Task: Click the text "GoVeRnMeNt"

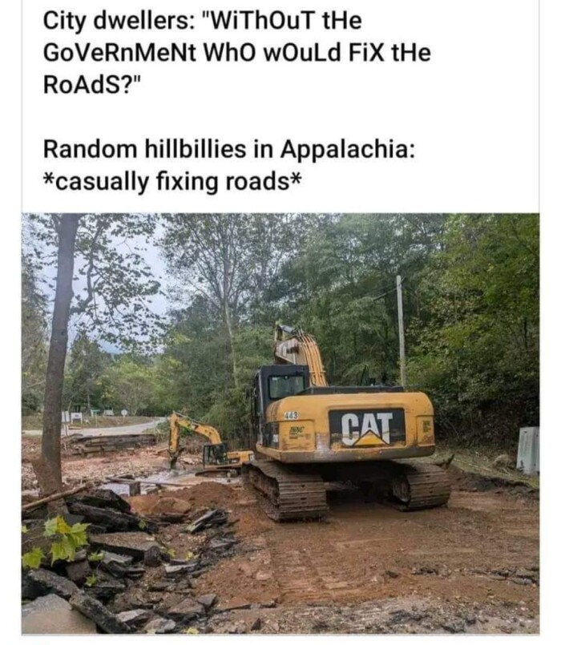Action: (119, 53)
